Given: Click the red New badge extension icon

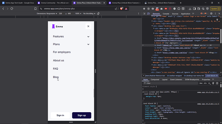Looking at the screenshot, I should 157,9.
